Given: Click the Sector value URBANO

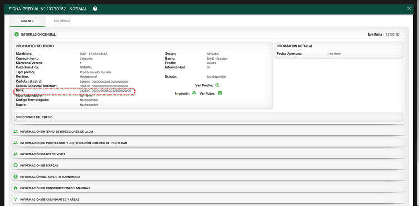Looking at the screenshot, I should click(213, 54).
